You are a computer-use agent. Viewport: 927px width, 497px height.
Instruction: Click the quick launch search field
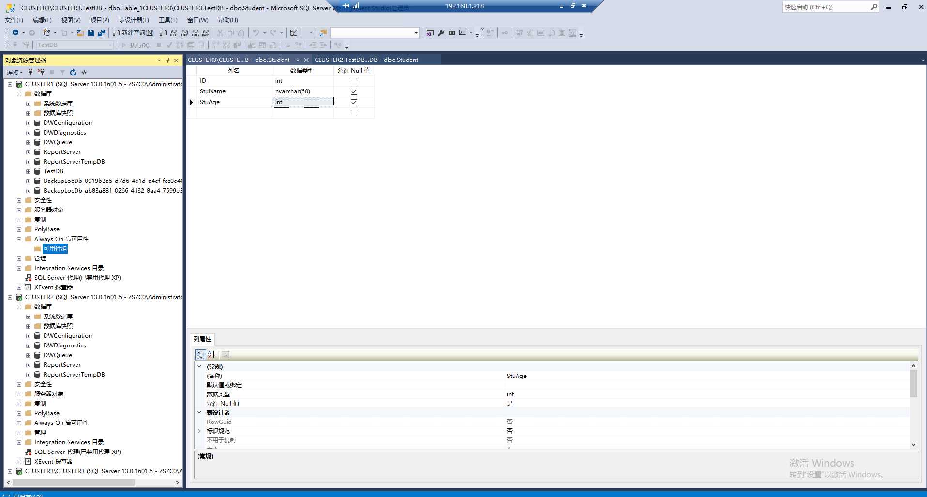point(826,7)
